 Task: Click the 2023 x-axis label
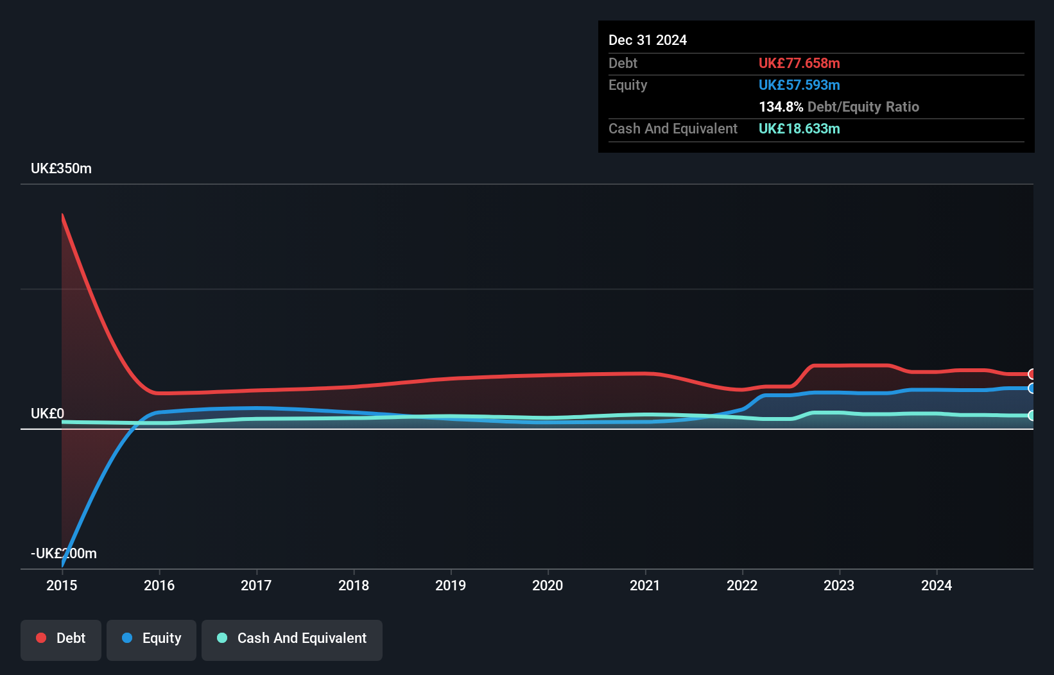pyautogui.click(x=839, y=585)
